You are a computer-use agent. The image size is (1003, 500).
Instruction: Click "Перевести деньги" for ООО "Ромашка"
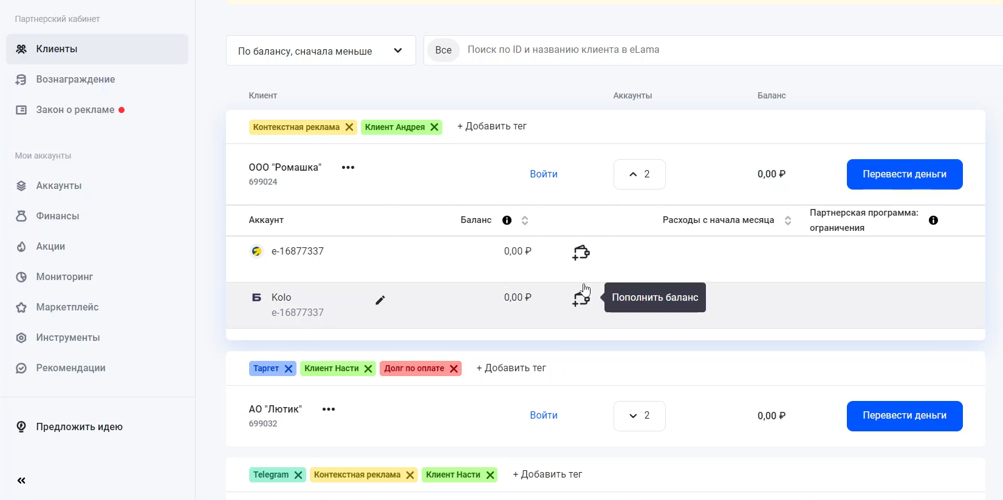coord(904,174)
